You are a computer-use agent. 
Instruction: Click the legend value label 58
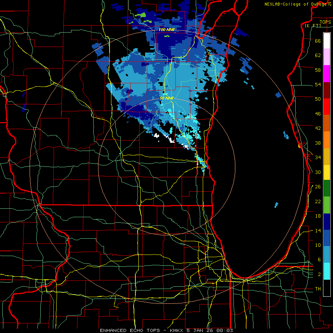(318, 70)
